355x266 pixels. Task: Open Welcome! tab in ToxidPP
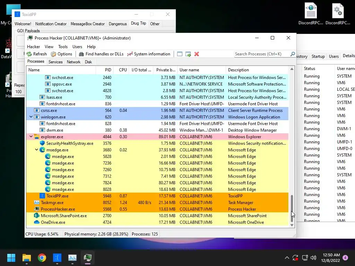(23, 24)
